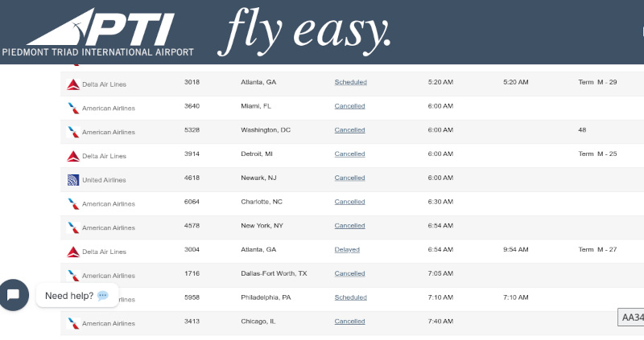Open Cancelled status for Washington, DC flight

(349, 130)
